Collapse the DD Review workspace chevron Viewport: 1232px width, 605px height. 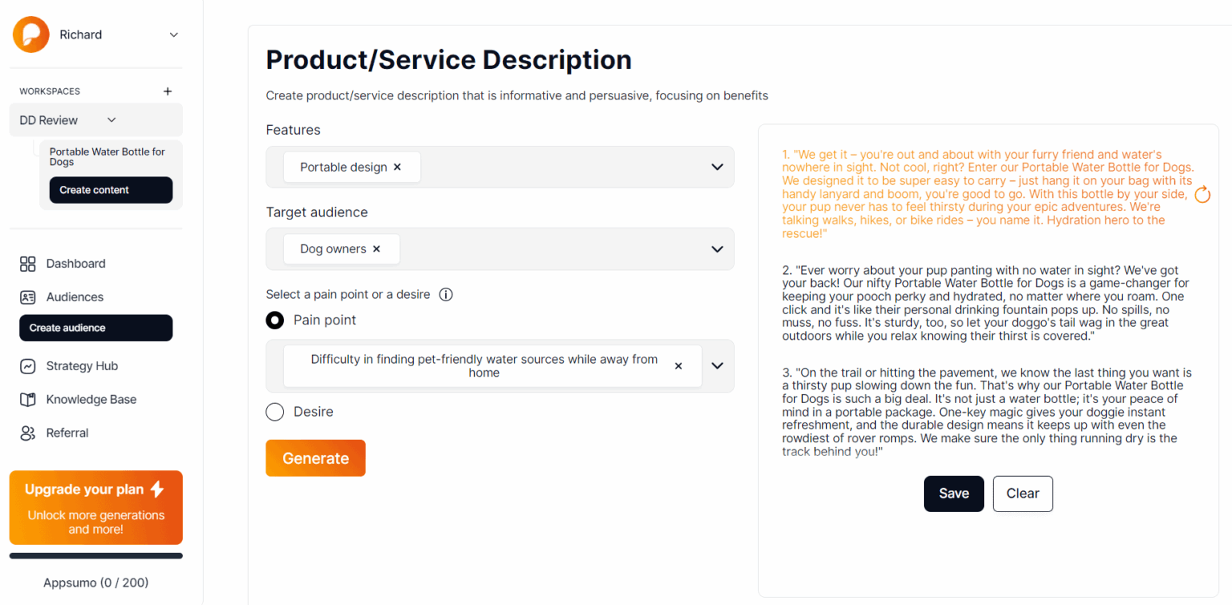[111, 119]
